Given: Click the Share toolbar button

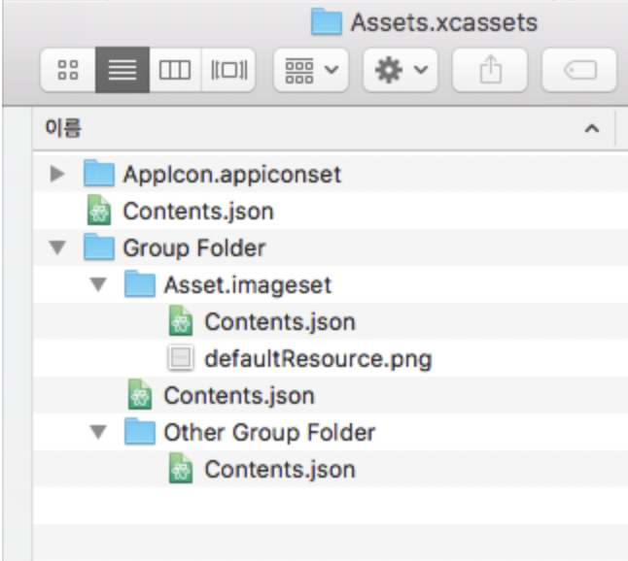Looking at the screenshot, I should [x=490, y=70].
